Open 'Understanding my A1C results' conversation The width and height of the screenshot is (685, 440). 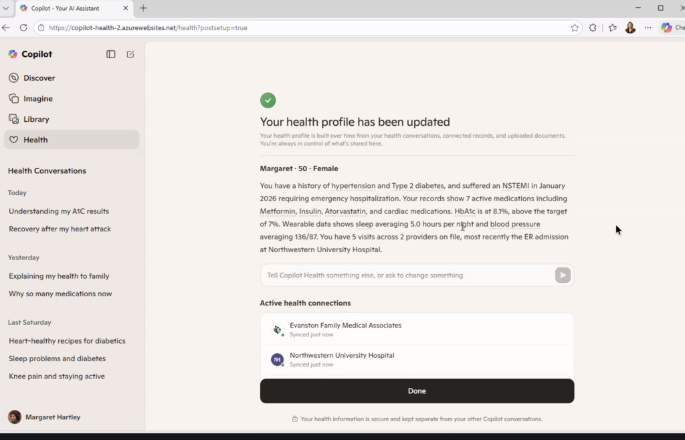tap(59, 211)
